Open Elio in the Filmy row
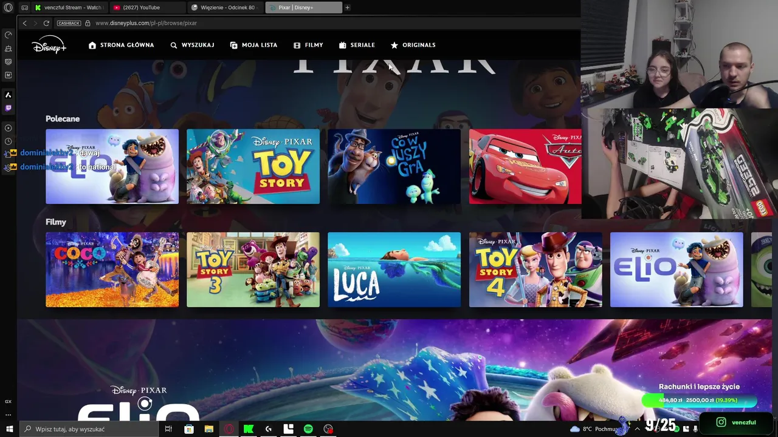The width and height of the screenshot is (778, 437). click(676, 269)
